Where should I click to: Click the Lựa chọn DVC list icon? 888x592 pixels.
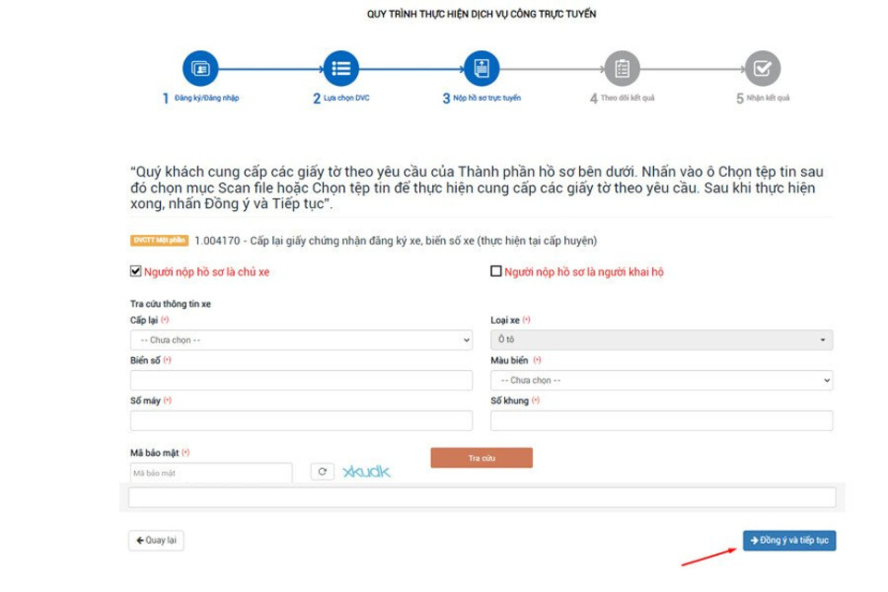(x=340, y=68)
